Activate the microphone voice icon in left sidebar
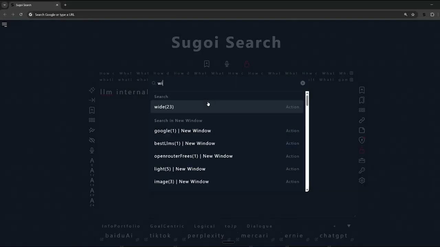The height and width of the screenshot is (247, 440). click(92, 150)
